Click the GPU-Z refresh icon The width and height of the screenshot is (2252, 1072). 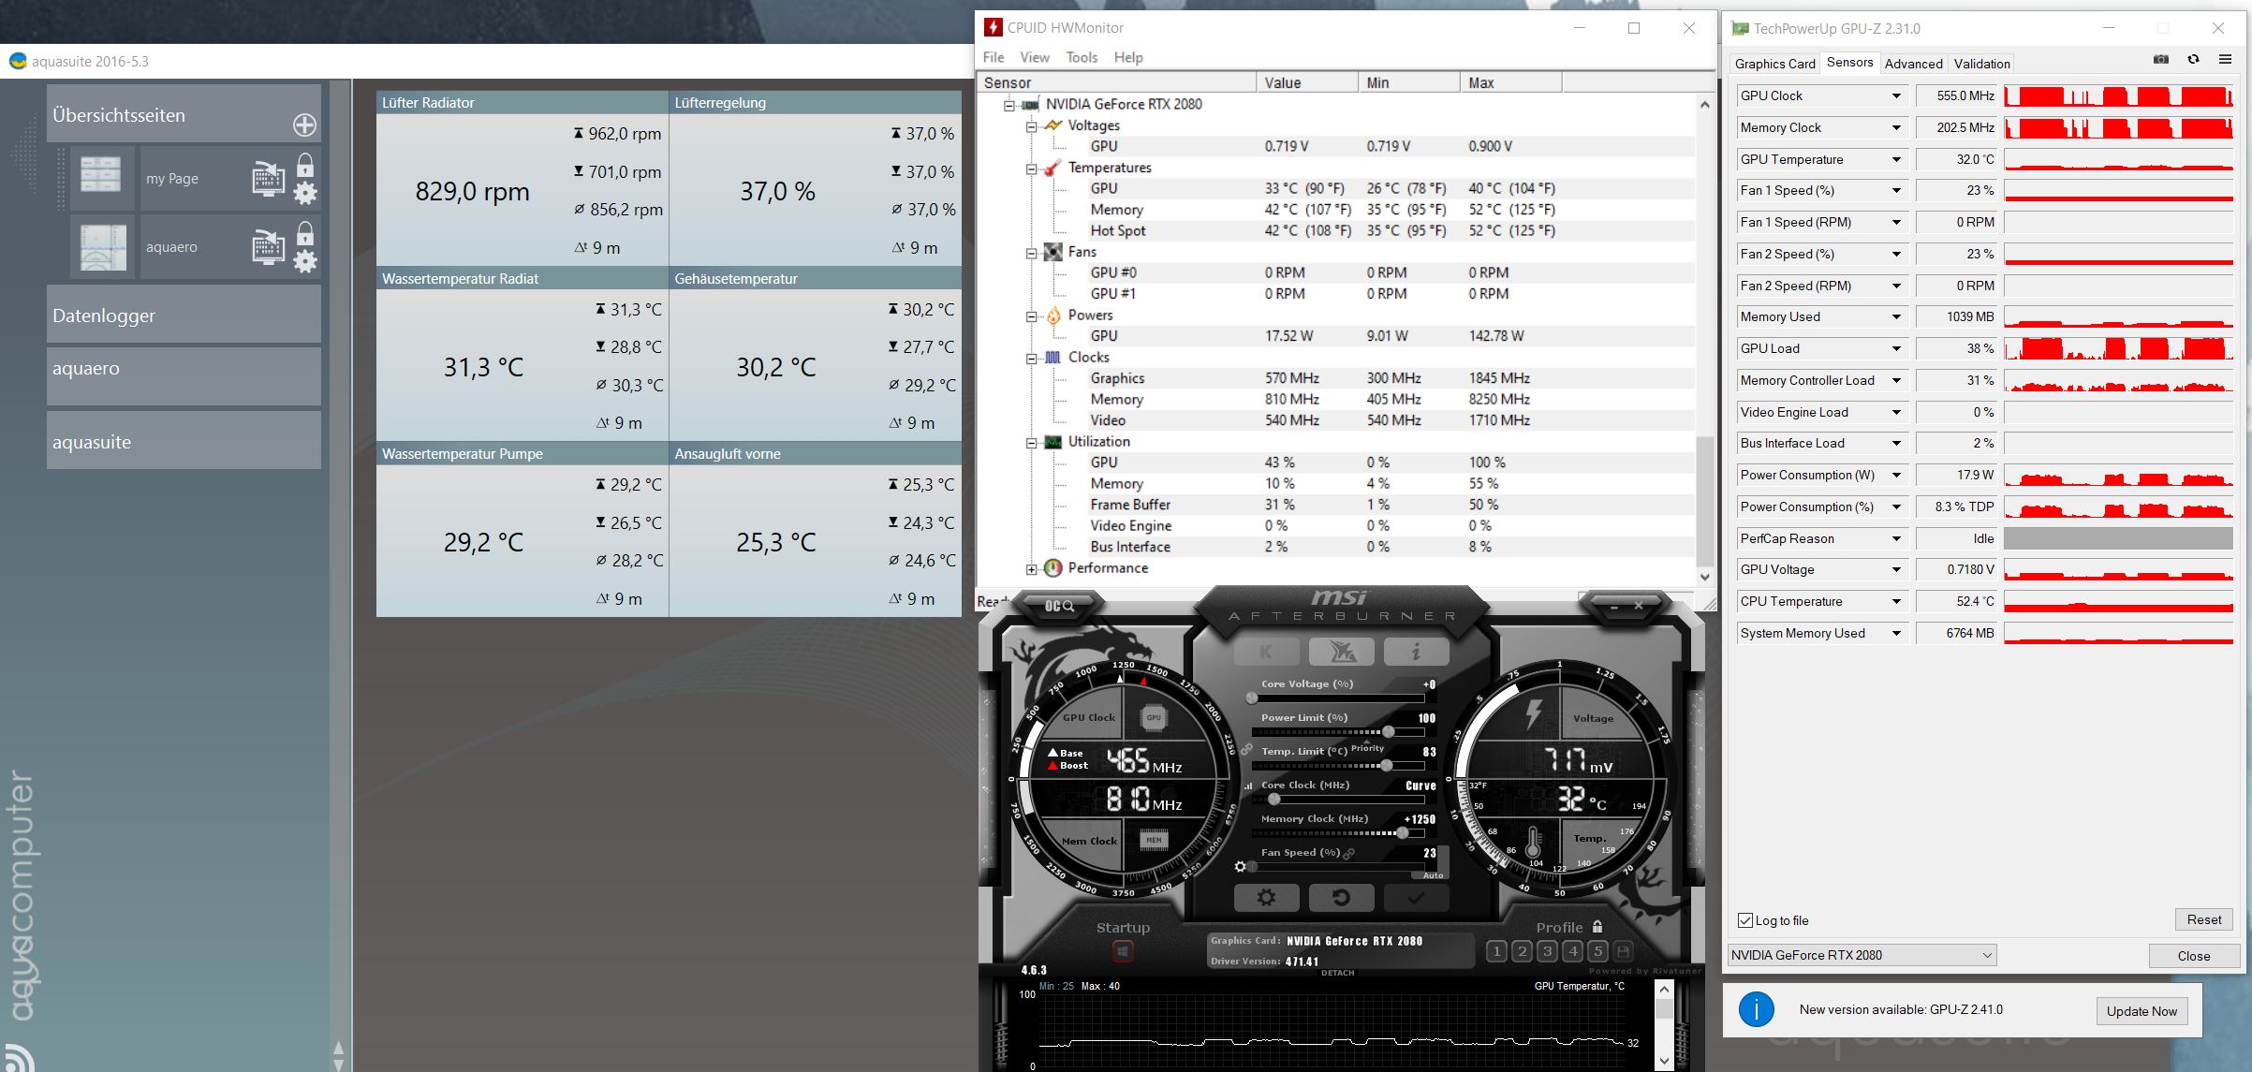[2193, 60]
